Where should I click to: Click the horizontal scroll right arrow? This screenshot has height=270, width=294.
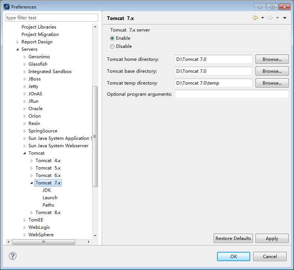pos(88,242)
